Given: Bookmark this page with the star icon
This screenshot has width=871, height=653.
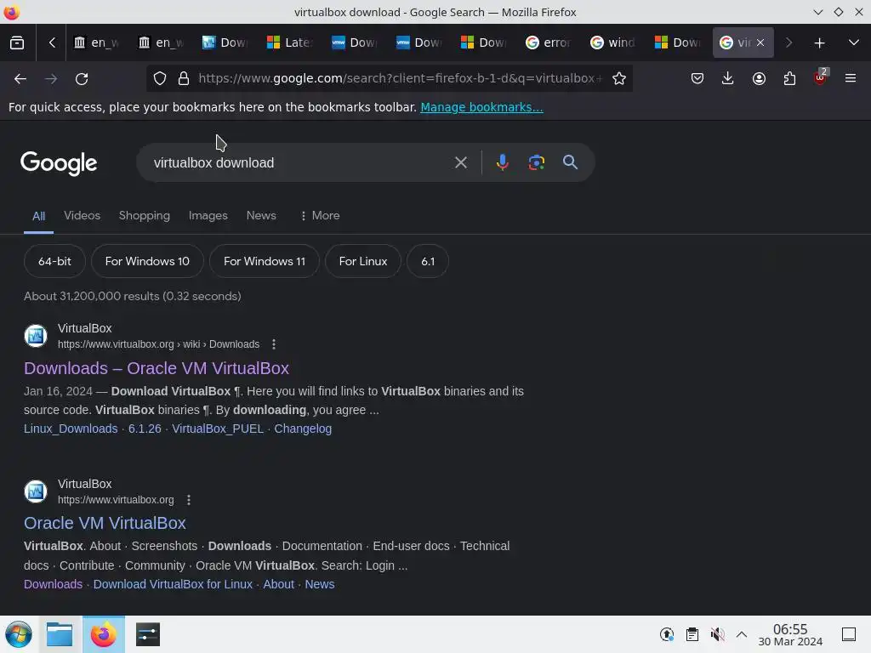Looking at the screenshot, I should [619, 79].
